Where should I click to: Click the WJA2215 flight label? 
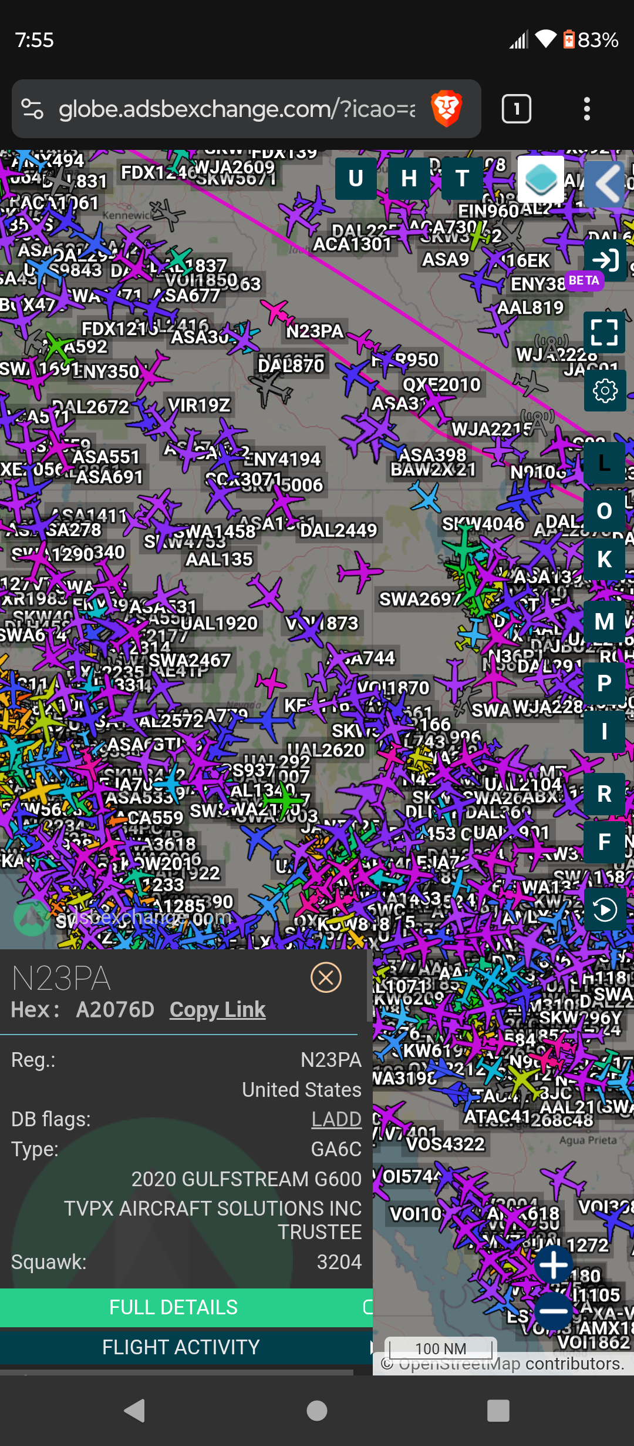pyautogui.click(x=492, y=430)
